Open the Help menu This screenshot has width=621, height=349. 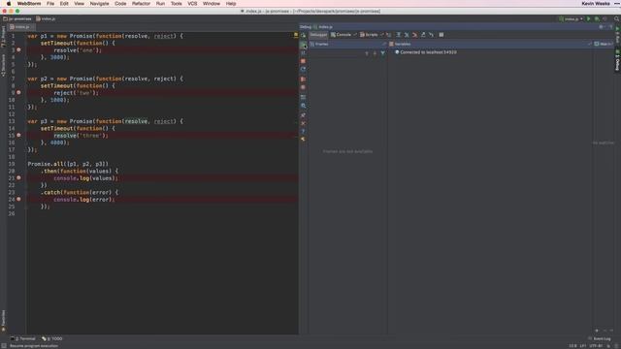pyautogui.click(x=231, y=4)
